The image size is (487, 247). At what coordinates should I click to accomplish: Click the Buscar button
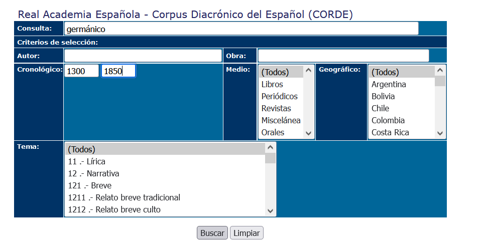[x=212, y=233]
